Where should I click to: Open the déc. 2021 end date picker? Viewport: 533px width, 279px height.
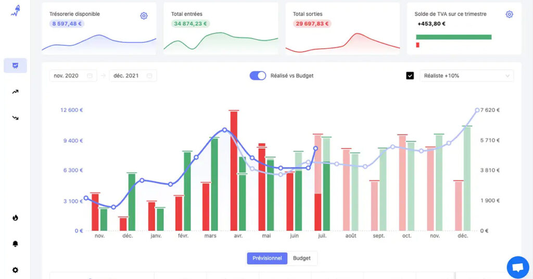pyautogui.click(x=133, y=75)
